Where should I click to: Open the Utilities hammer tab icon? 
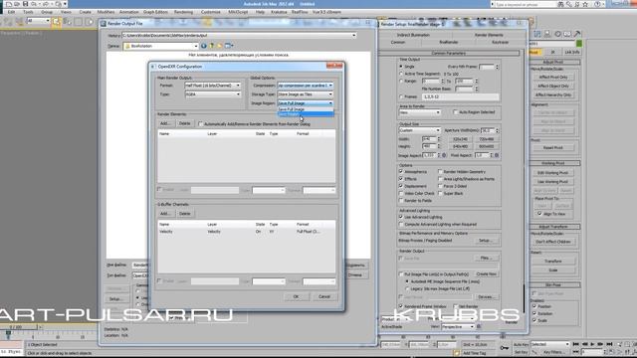point(577,34)
